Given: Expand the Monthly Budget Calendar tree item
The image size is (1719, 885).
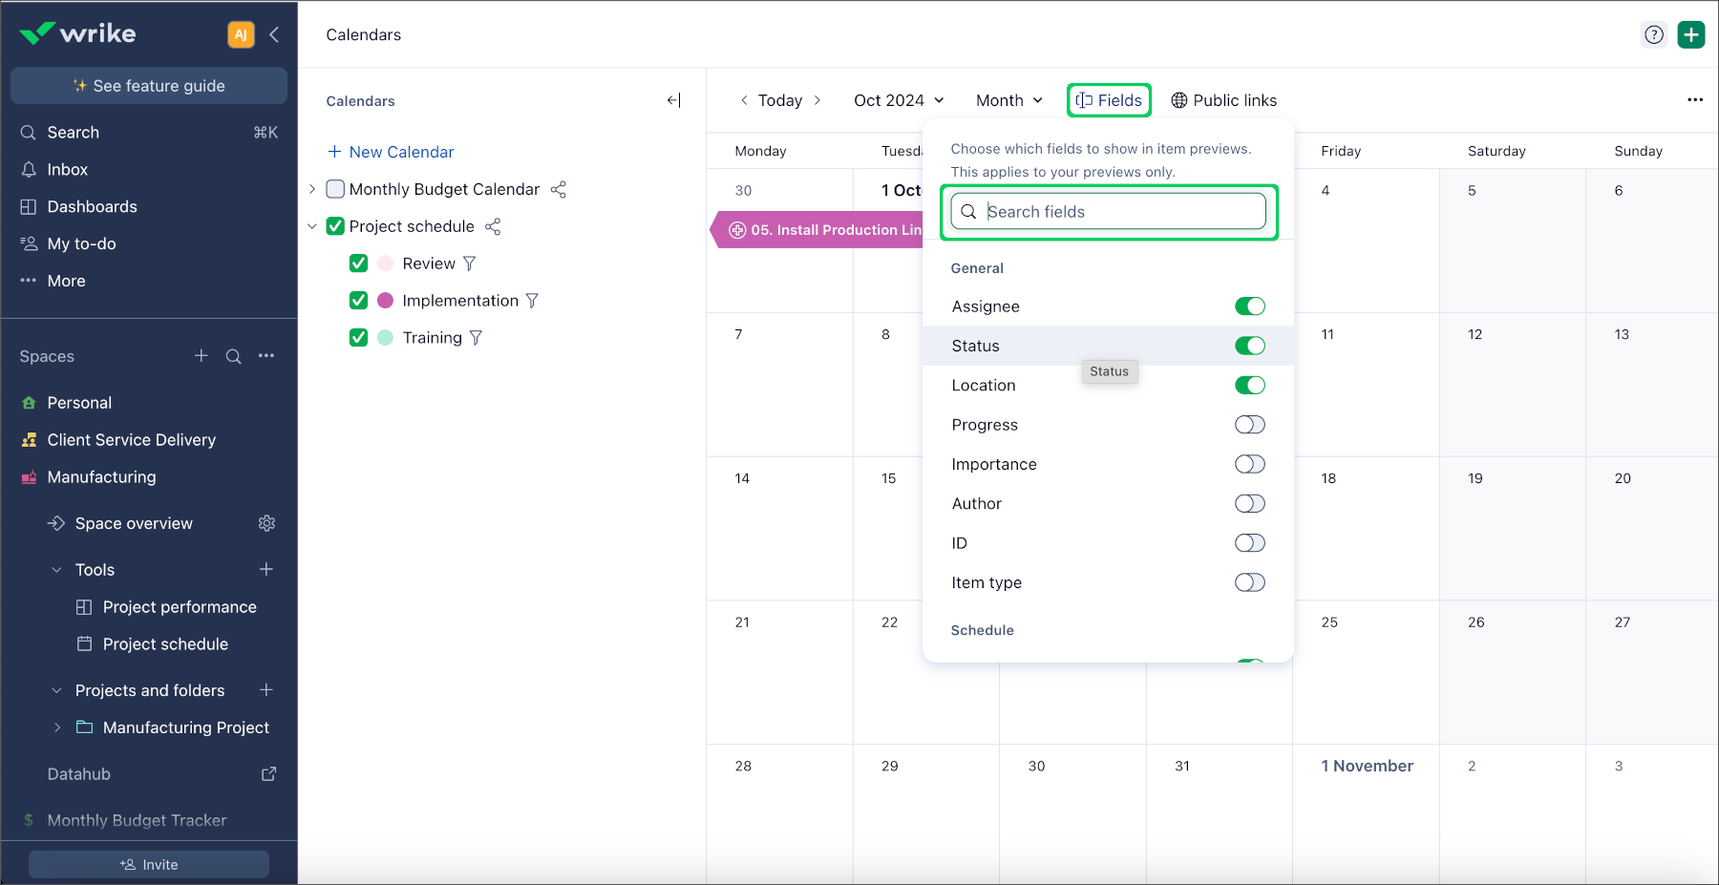Looking at the screenshot, I should click(312, 189).
